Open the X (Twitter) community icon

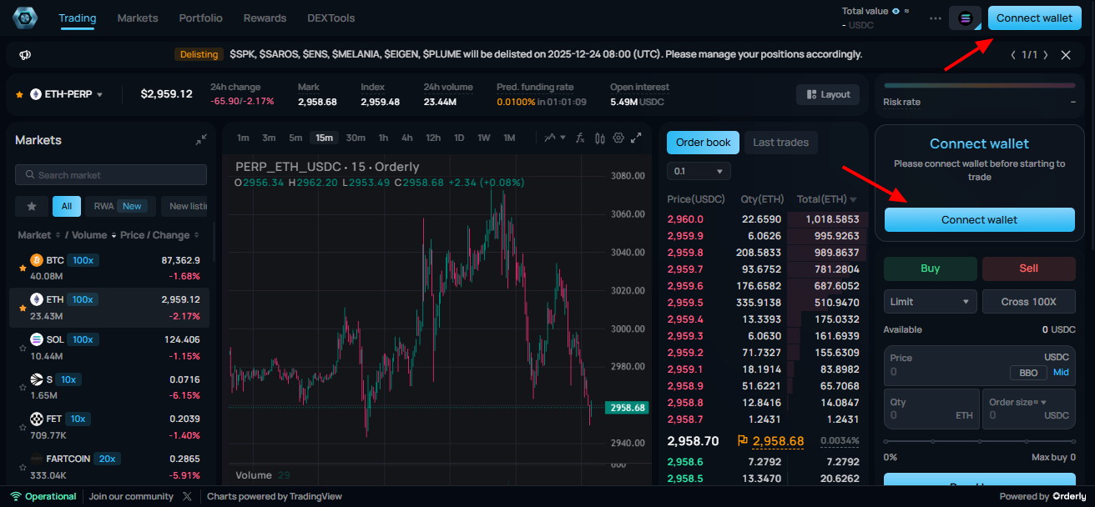tap(187, 496)
